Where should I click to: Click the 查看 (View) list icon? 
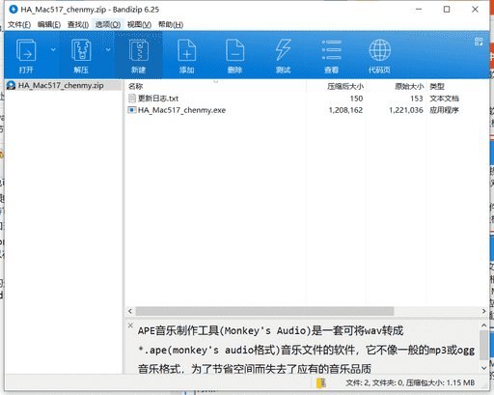pyautogui.click(x=331, y=50)
